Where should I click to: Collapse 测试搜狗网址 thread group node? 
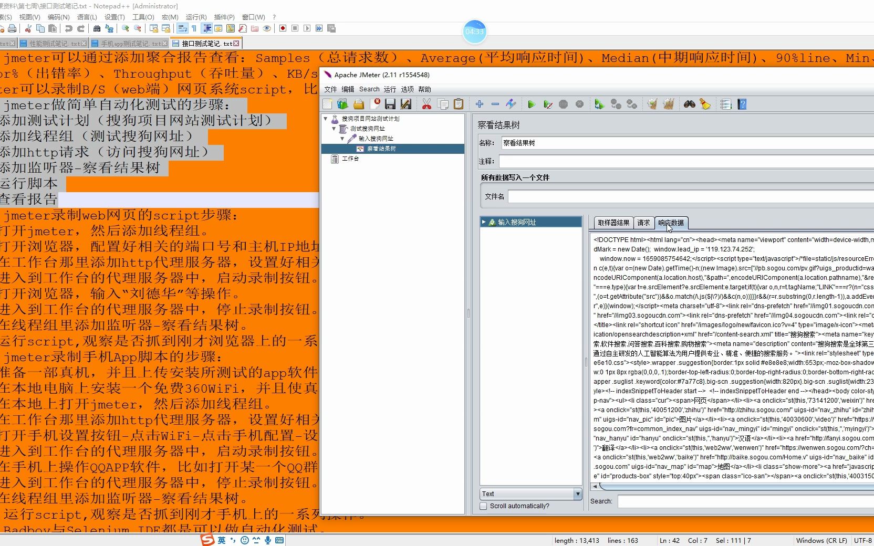pos(334,129)
